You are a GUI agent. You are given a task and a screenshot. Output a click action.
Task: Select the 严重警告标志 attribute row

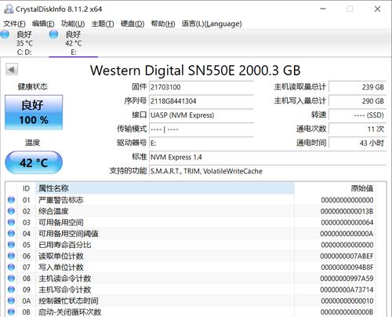(x=191, y=200)
